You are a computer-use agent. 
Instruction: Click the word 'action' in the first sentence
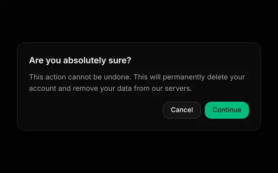[x=56, y=77]
